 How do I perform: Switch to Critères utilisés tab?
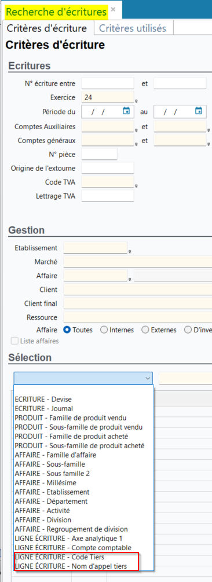(x=133, y=28)
